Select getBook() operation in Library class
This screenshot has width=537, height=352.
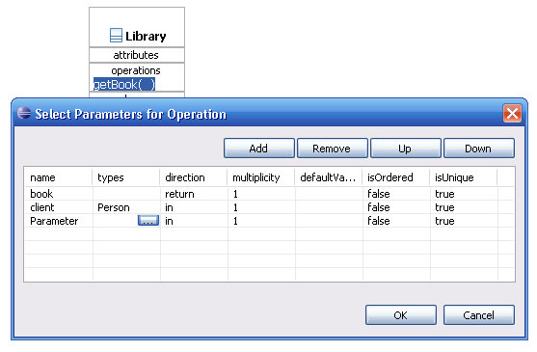[x=124, y=84]
